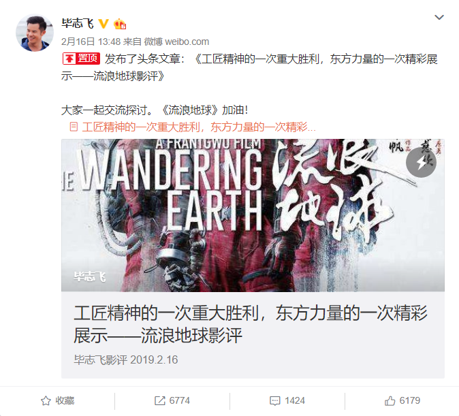The height and width of the screenshot is (416, 459).
Task: Open the Wandering Earth poster image
Action: tap(253, 215)
